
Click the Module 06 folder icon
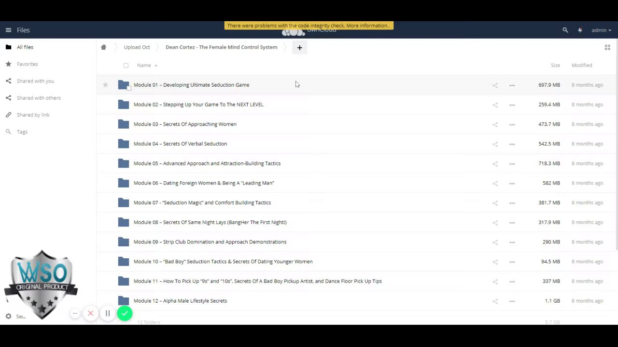[123, 183]
